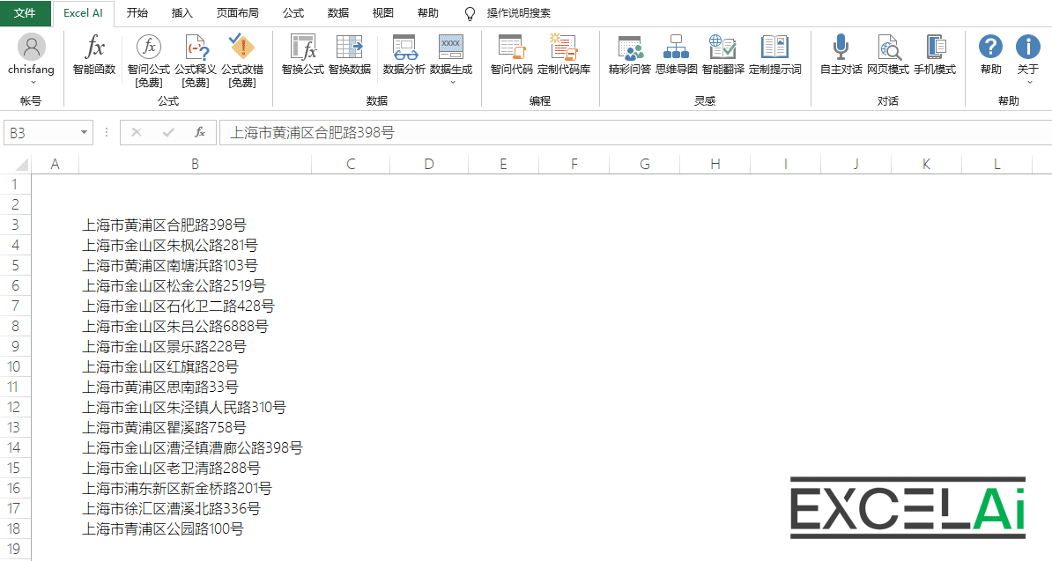Open the 数据分析 data analysis tool
Screen dimensions: 1052x561
404,55
